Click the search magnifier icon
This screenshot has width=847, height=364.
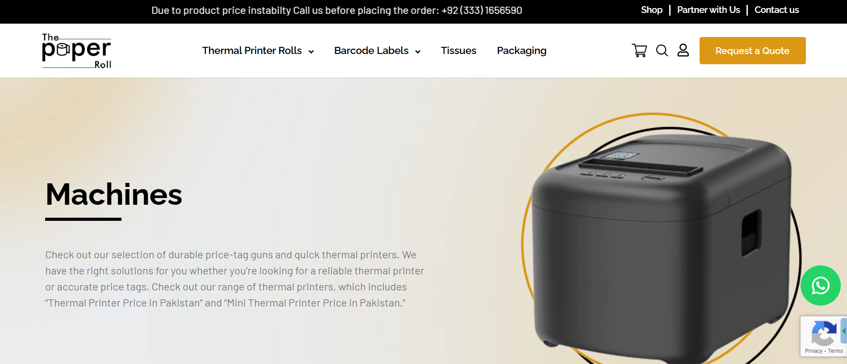pyautogui.click(x=662, y=50)
